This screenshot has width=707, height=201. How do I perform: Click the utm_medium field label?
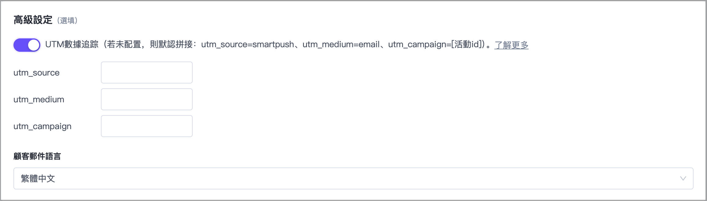point(39,100)
